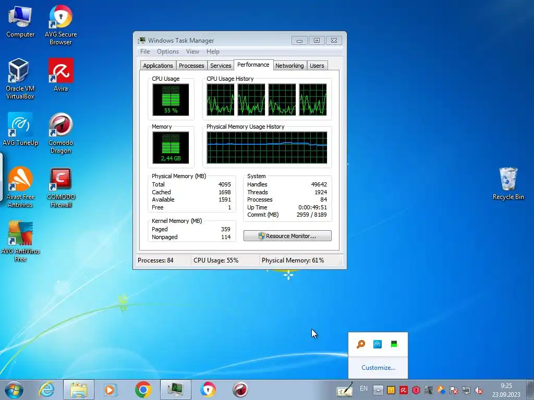
Task: Open the Computer desktop icon
Action: 20,21
